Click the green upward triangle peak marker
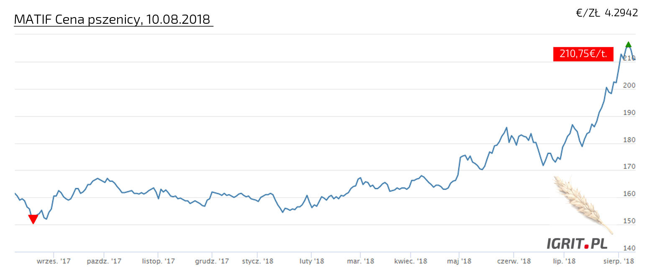The height and width of the screenshot is (276, 652). coord(628,45)
